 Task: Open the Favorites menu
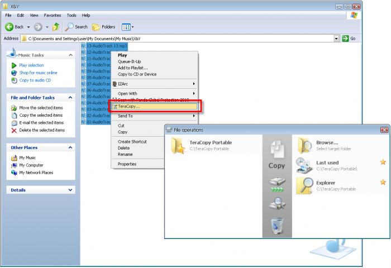click(53, 15)
